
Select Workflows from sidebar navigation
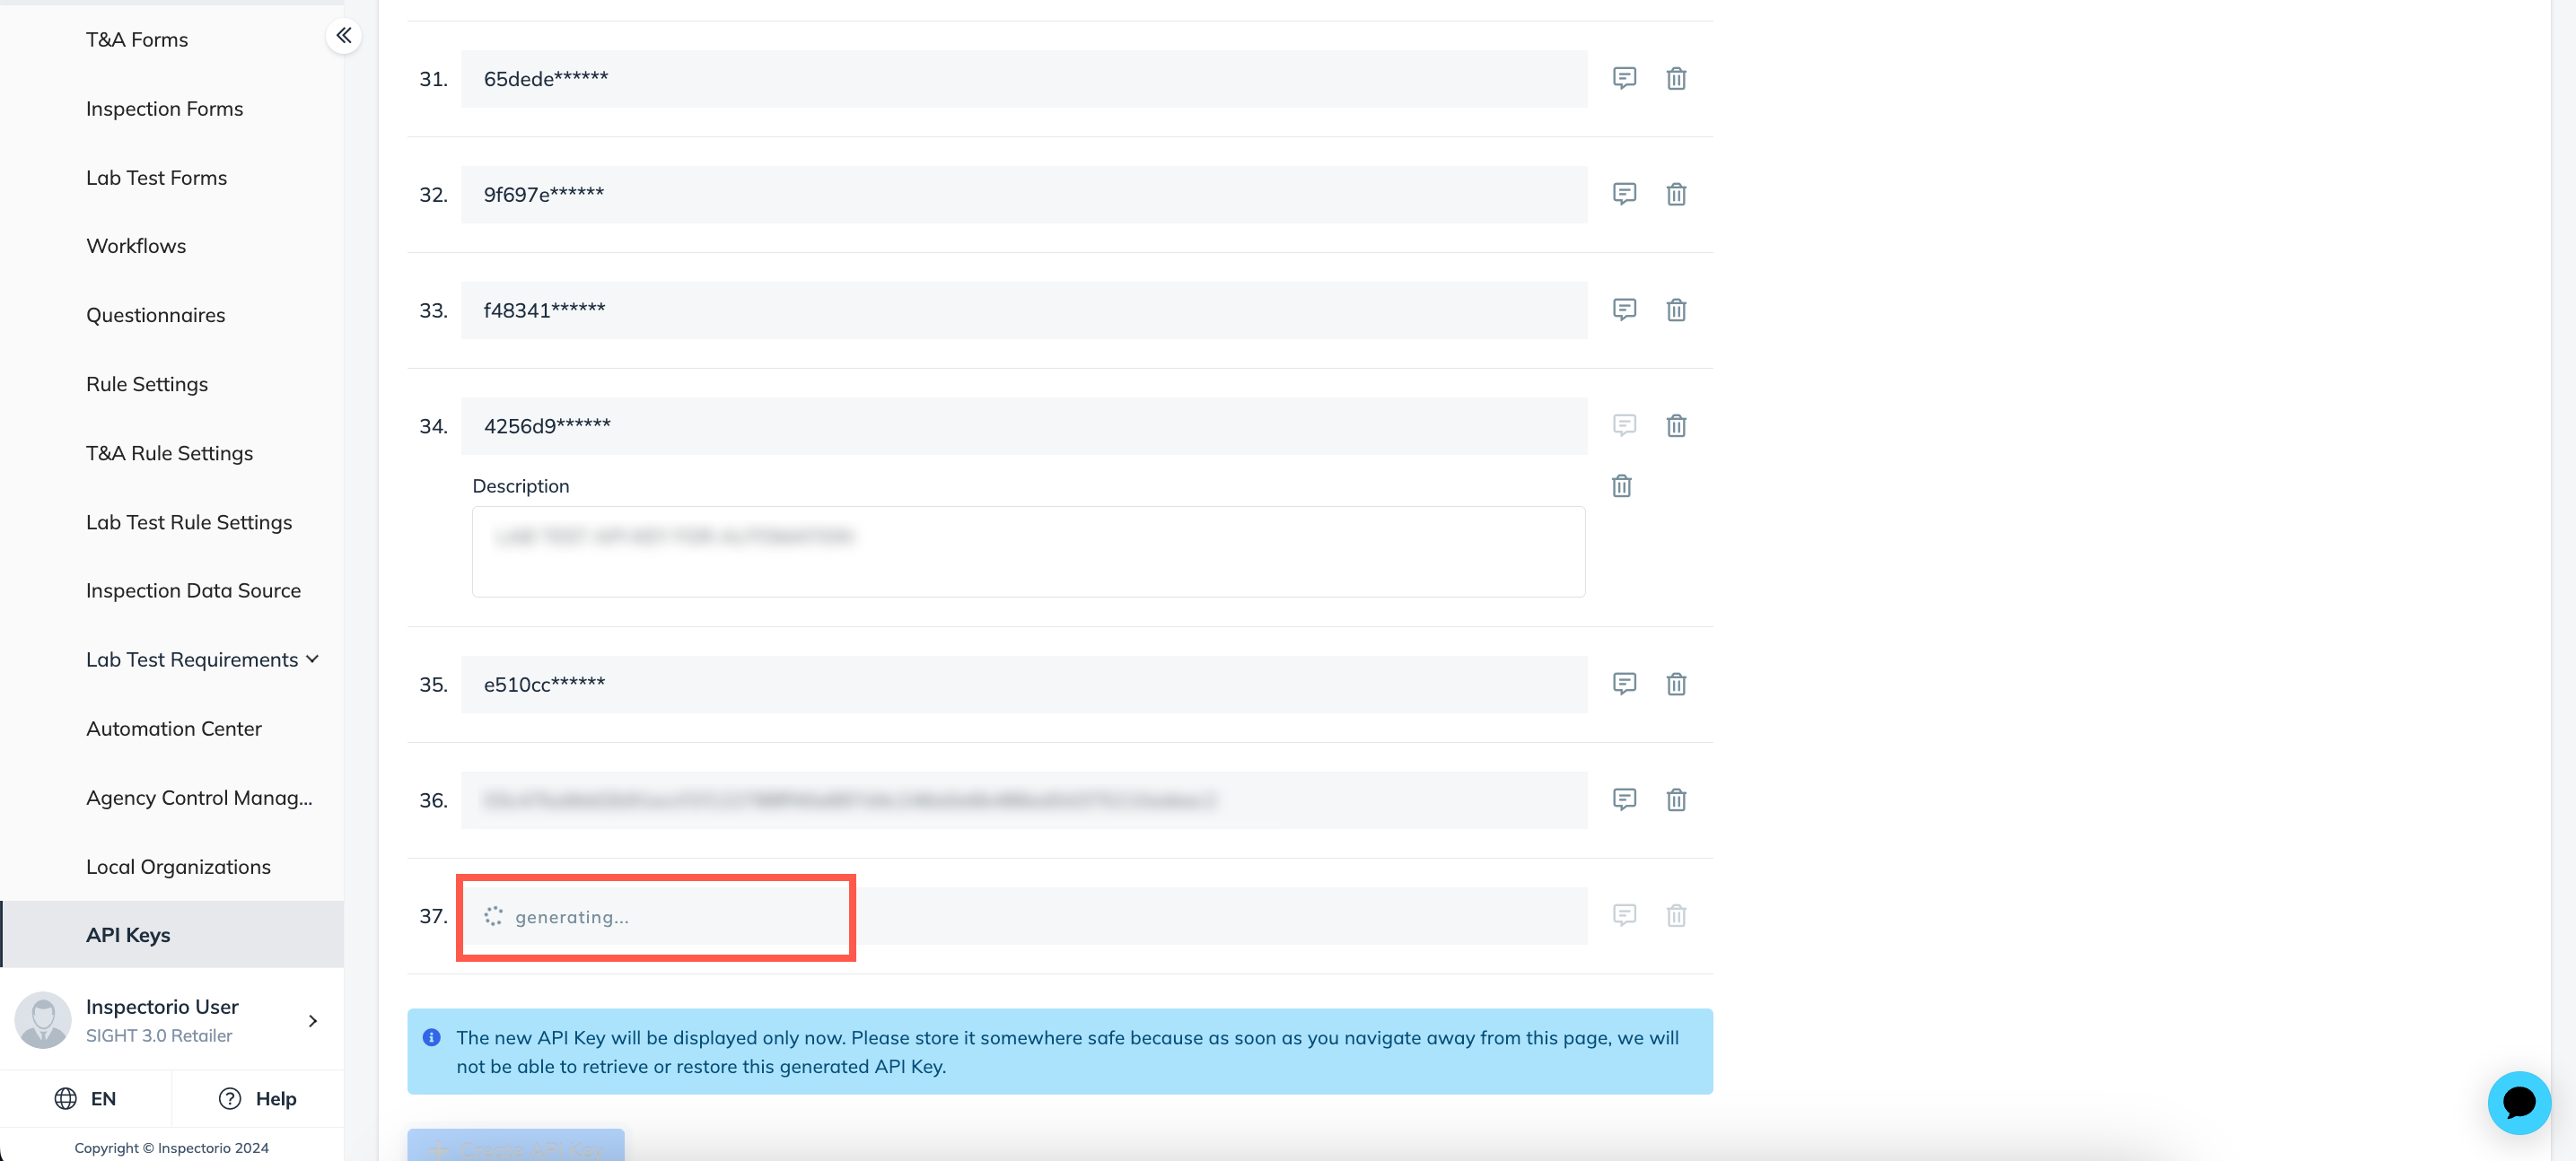point(135,247)
